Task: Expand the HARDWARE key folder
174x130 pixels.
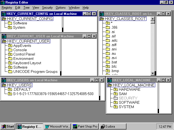Action: [x=116, y=90]
